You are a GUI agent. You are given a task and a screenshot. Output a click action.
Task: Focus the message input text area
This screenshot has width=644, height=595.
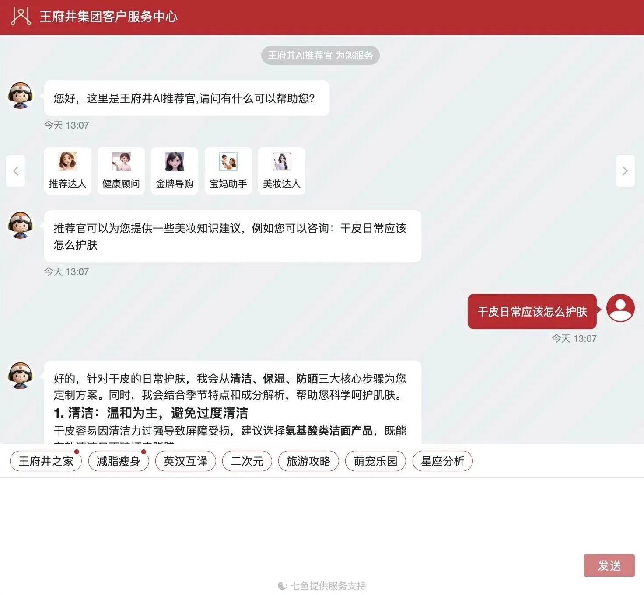click(x=322, y=516)
